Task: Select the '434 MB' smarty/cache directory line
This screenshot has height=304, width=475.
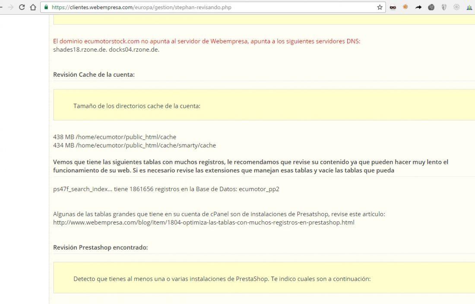Action: coord(134,145)
